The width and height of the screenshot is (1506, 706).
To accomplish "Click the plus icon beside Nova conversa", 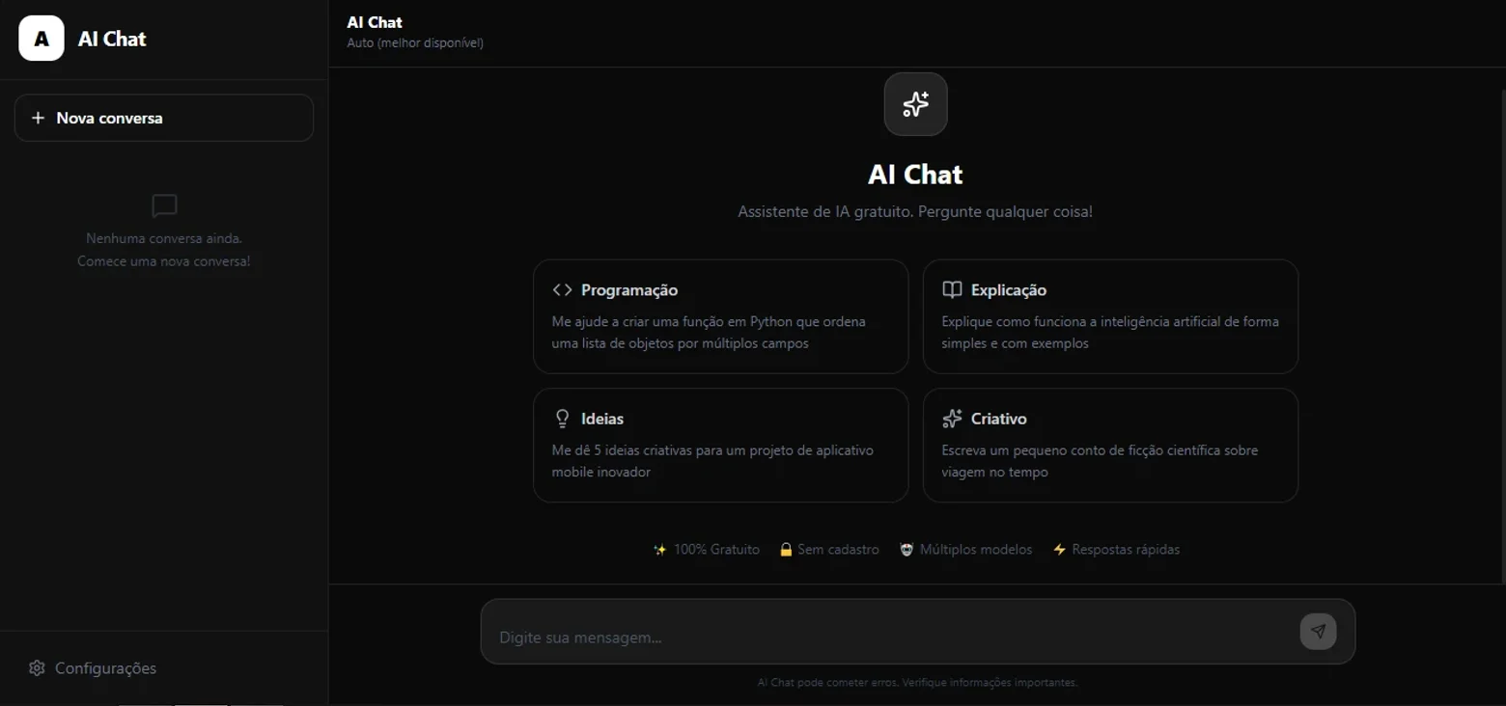I will tap(39, 118).
